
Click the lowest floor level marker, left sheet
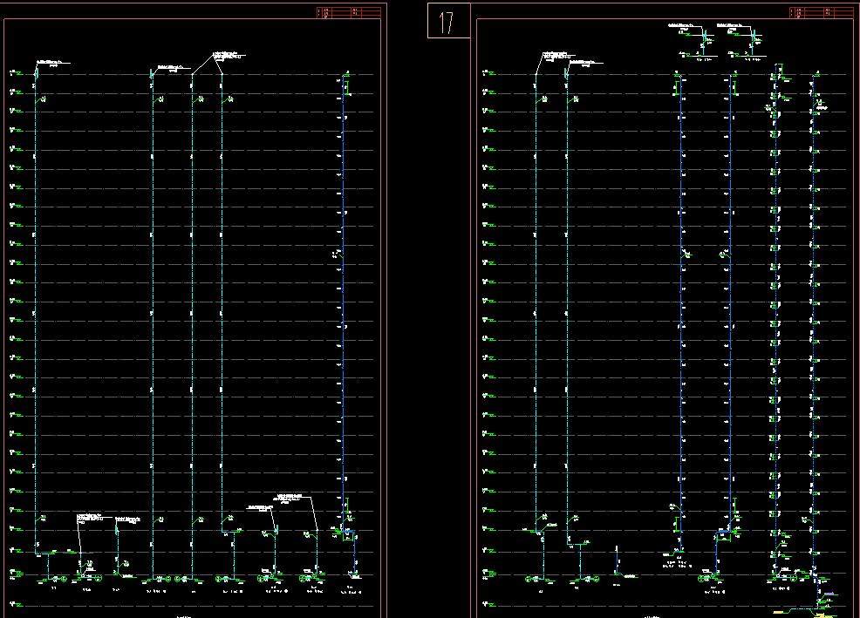click(15, 604)
